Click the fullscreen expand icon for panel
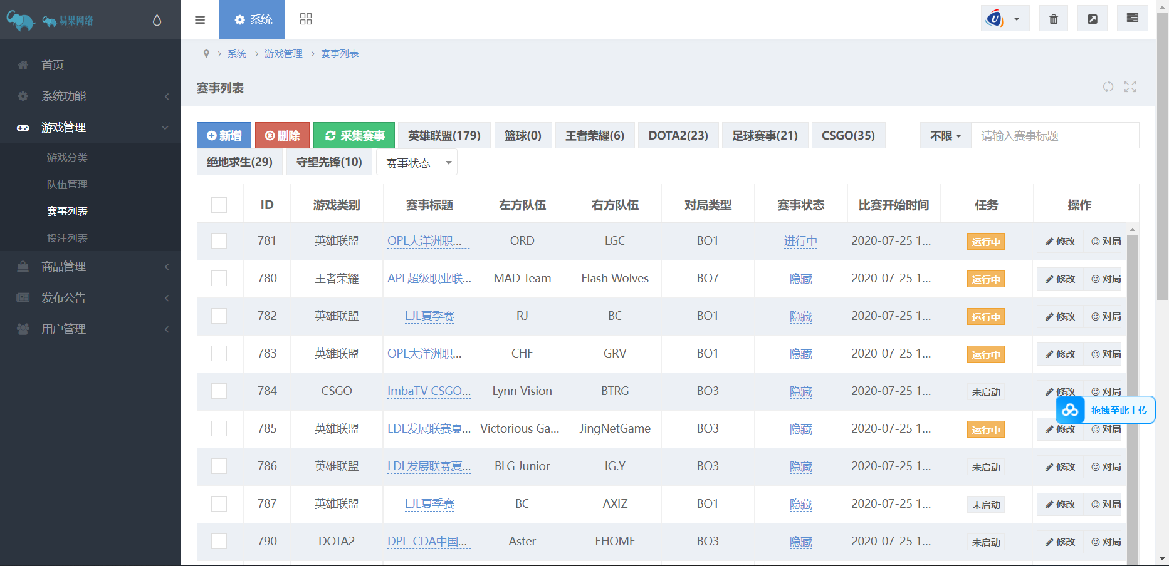The width and height of the screenshot is (1169, 566). [x=1130, y=87]
